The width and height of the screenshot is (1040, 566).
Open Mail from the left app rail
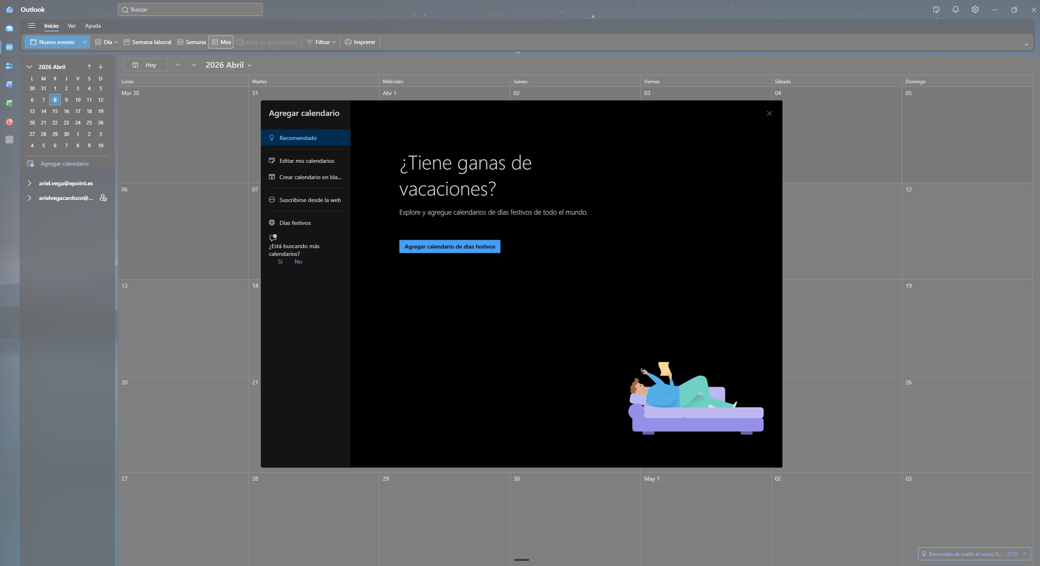point(9,28)
